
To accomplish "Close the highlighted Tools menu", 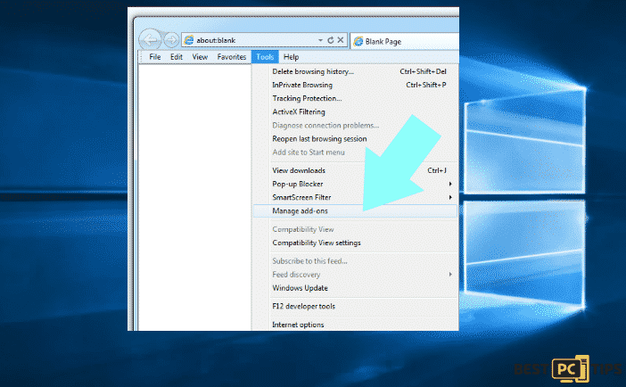I will click(x=265, y=57).
